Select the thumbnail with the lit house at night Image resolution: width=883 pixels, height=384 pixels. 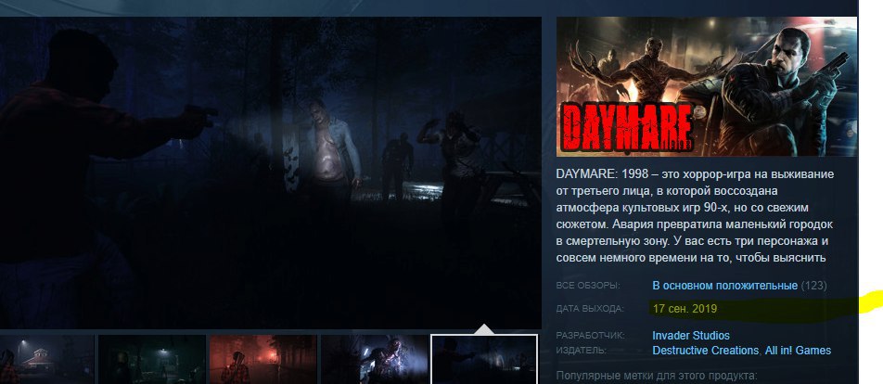[x=46, y=360]
